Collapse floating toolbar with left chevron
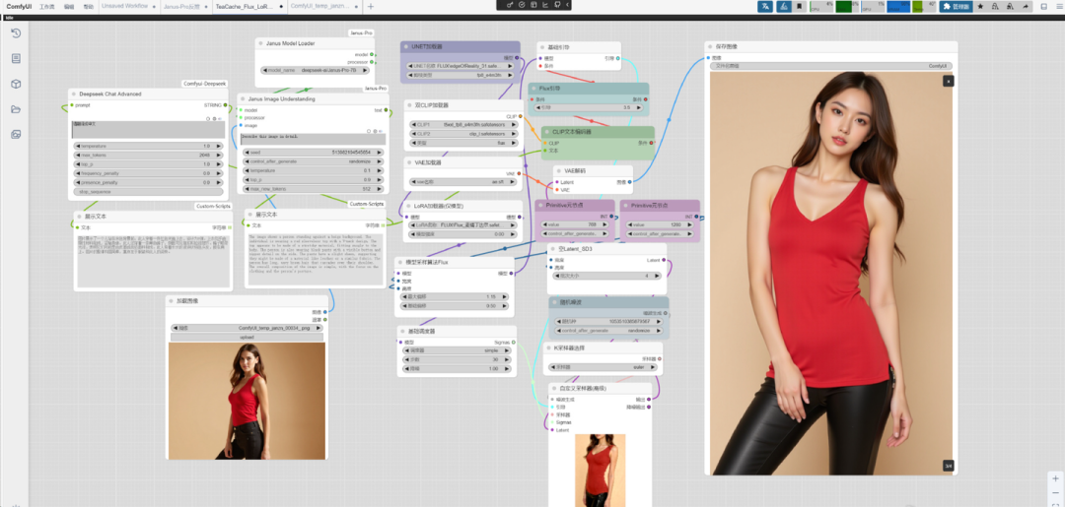The height and width of the screenshot is (507, 1065). pos(566,5)
